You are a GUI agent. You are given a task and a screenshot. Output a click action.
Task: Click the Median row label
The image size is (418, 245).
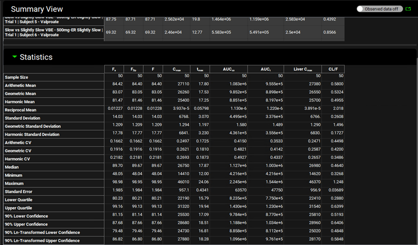[13, 167]
